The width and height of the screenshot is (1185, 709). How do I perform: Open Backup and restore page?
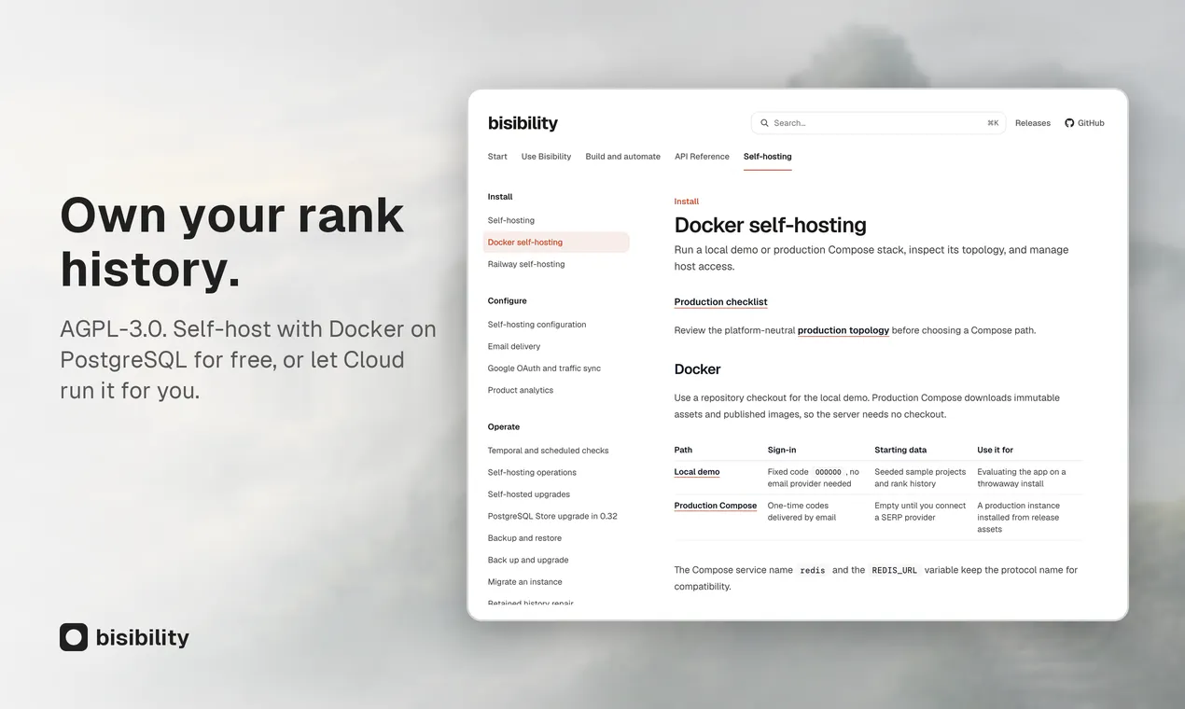click(x=524, y=538)
